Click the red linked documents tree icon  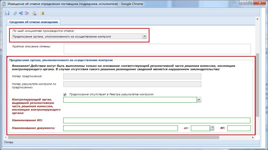[x=27, y=13]
